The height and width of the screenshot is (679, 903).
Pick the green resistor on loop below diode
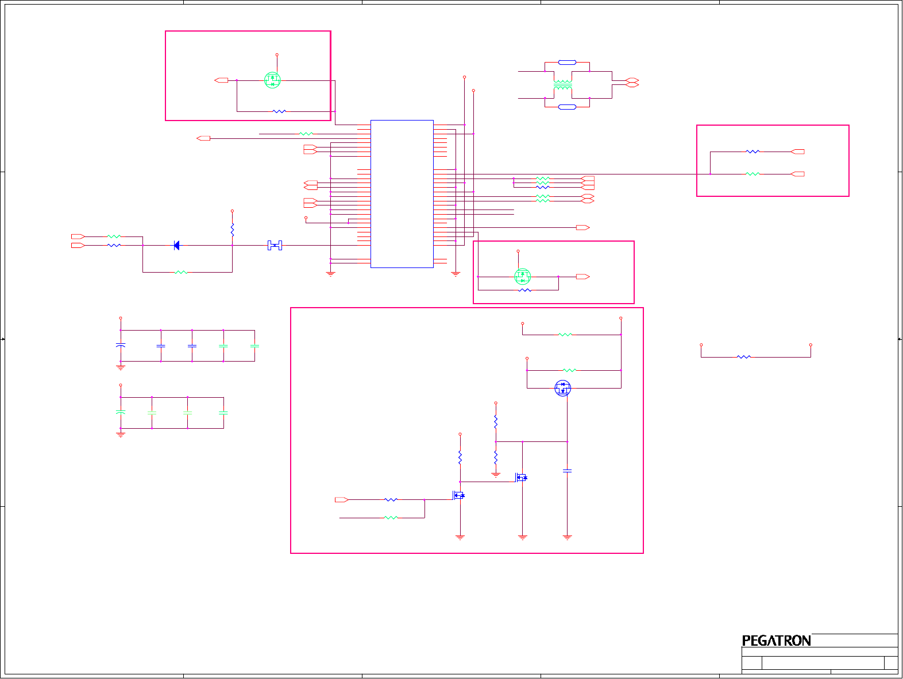pos(181,272)
